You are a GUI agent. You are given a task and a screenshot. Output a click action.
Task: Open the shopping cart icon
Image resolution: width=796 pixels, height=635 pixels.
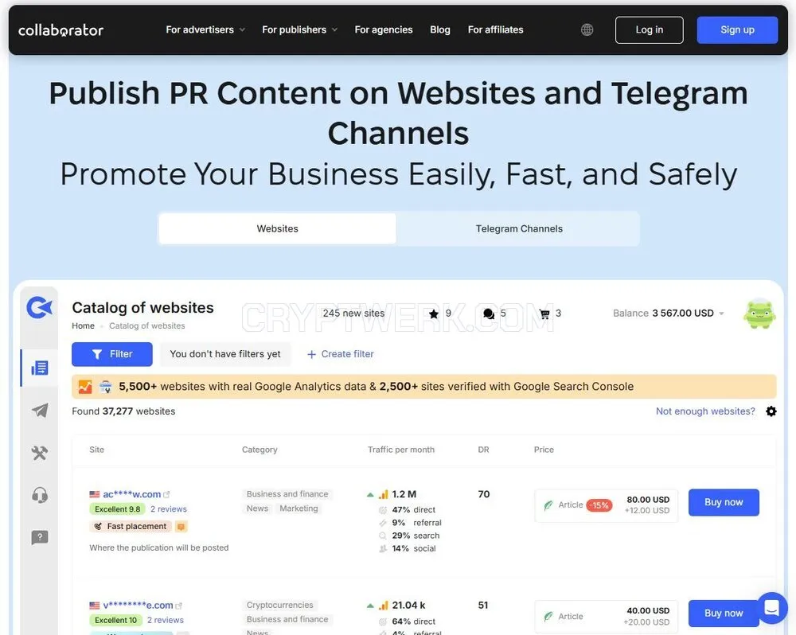[x=544, y=314]
